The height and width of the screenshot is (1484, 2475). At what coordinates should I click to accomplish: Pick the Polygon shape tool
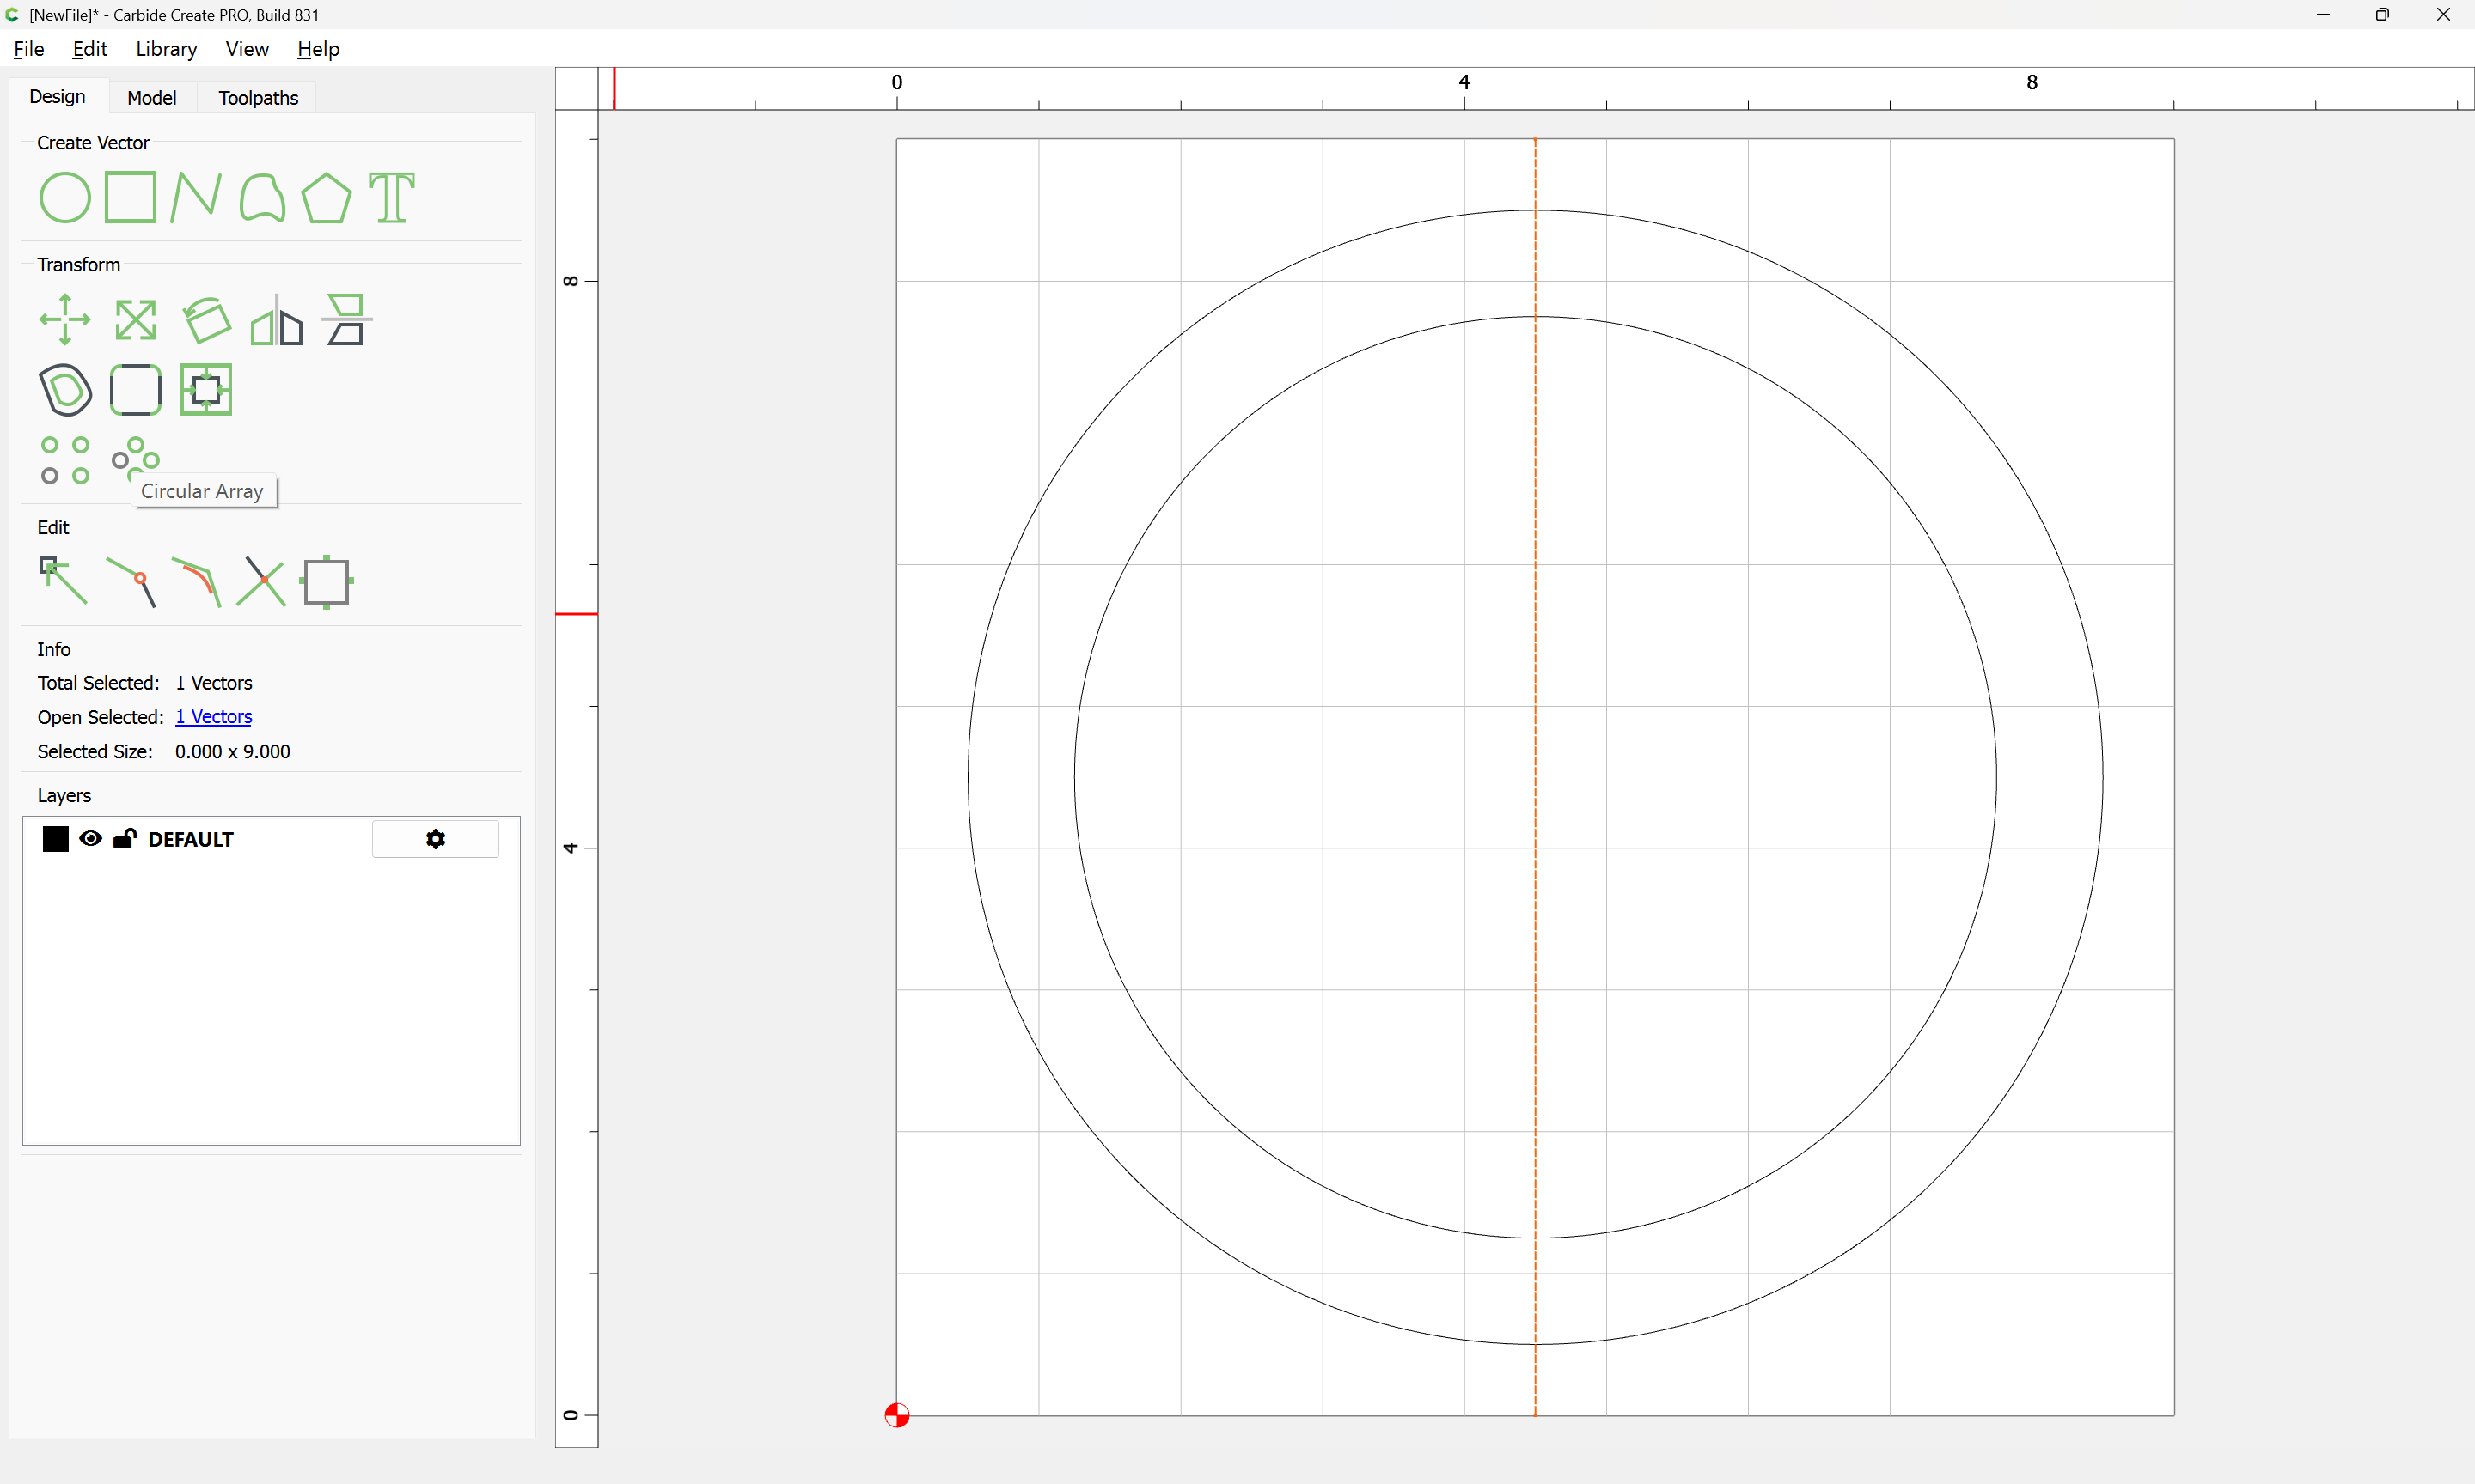tap(326, 197)
